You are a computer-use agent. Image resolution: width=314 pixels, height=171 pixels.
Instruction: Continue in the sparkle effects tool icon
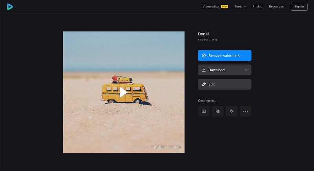tap(232, 111)
